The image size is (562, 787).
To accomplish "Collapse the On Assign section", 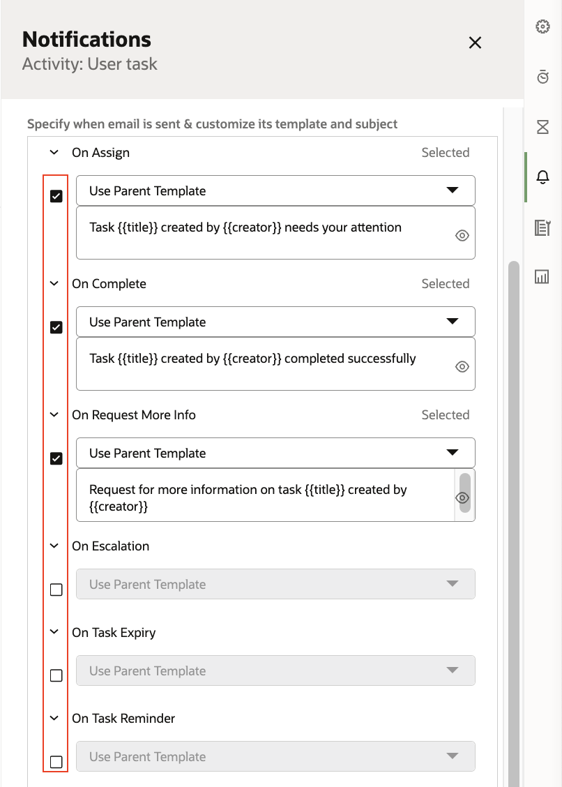I will click(x=54, y=152).
